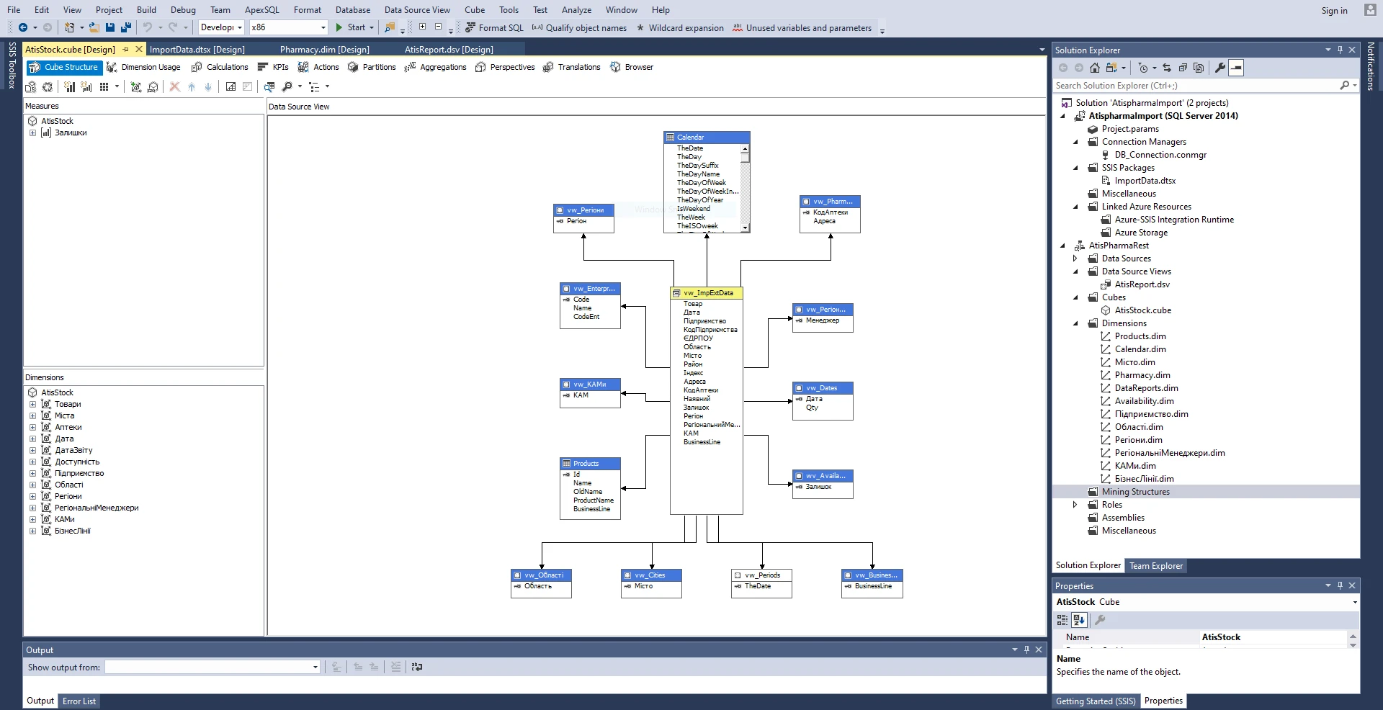The width and height of the screenshot is (1383, 710).
Task: Expand the Data Sources folder
Action: [1075, 259]
